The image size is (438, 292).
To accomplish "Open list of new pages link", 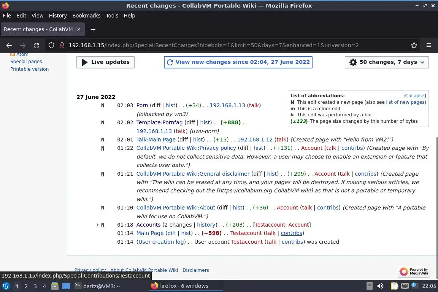I will tap(405, 102).
